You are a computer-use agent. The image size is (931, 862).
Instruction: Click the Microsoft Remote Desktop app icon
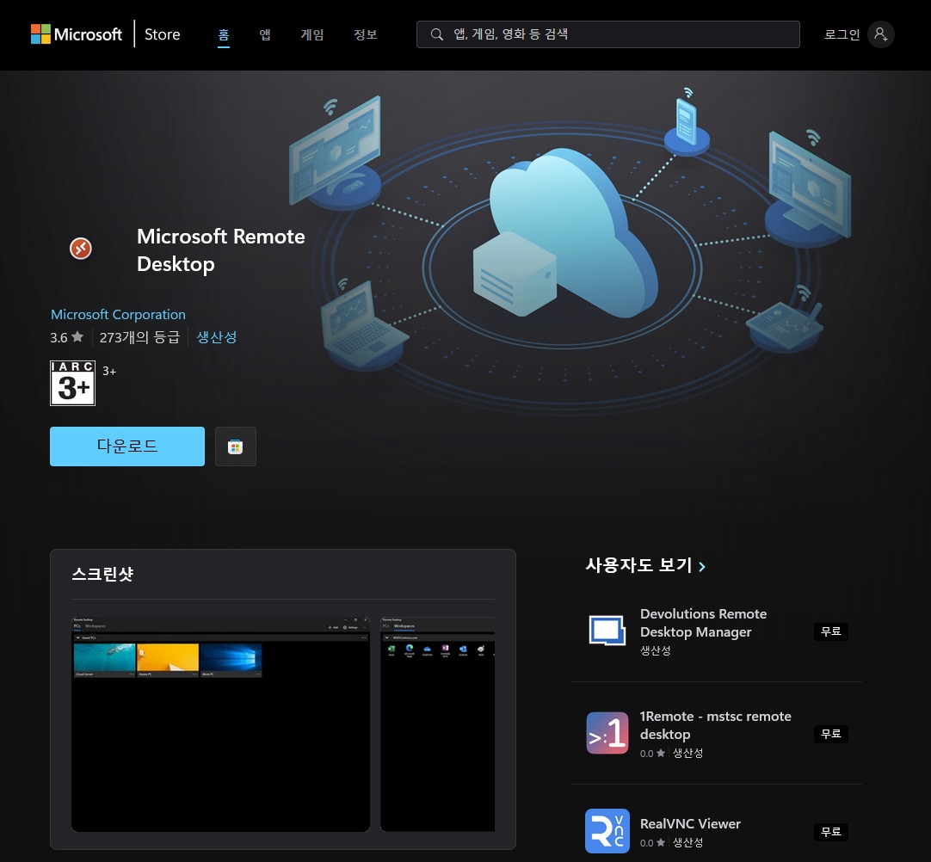coord(81,248)
